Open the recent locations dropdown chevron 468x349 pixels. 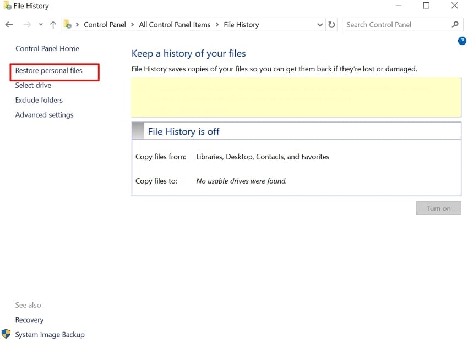tap(40, 24)
